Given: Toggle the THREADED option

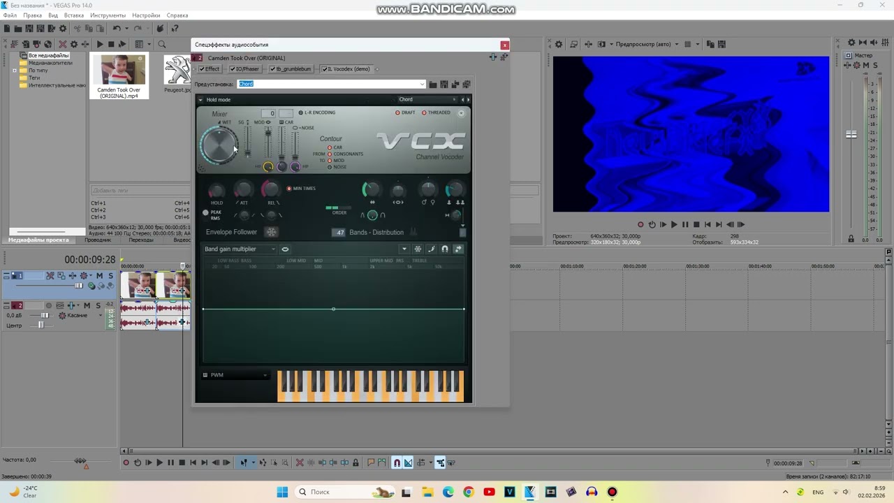Looking at the screenshot, I should tap(436, 112).
